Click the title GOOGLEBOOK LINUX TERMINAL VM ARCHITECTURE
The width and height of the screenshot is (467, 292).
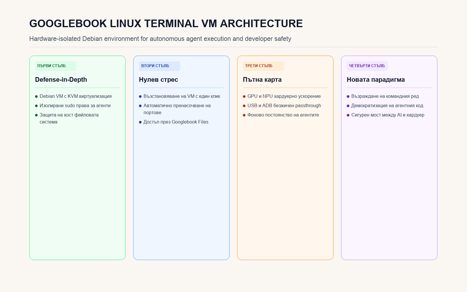[x=166, y=24]
